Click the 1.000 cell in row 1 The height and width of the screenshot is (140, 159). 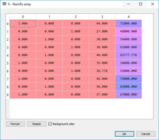pos(76,31)
